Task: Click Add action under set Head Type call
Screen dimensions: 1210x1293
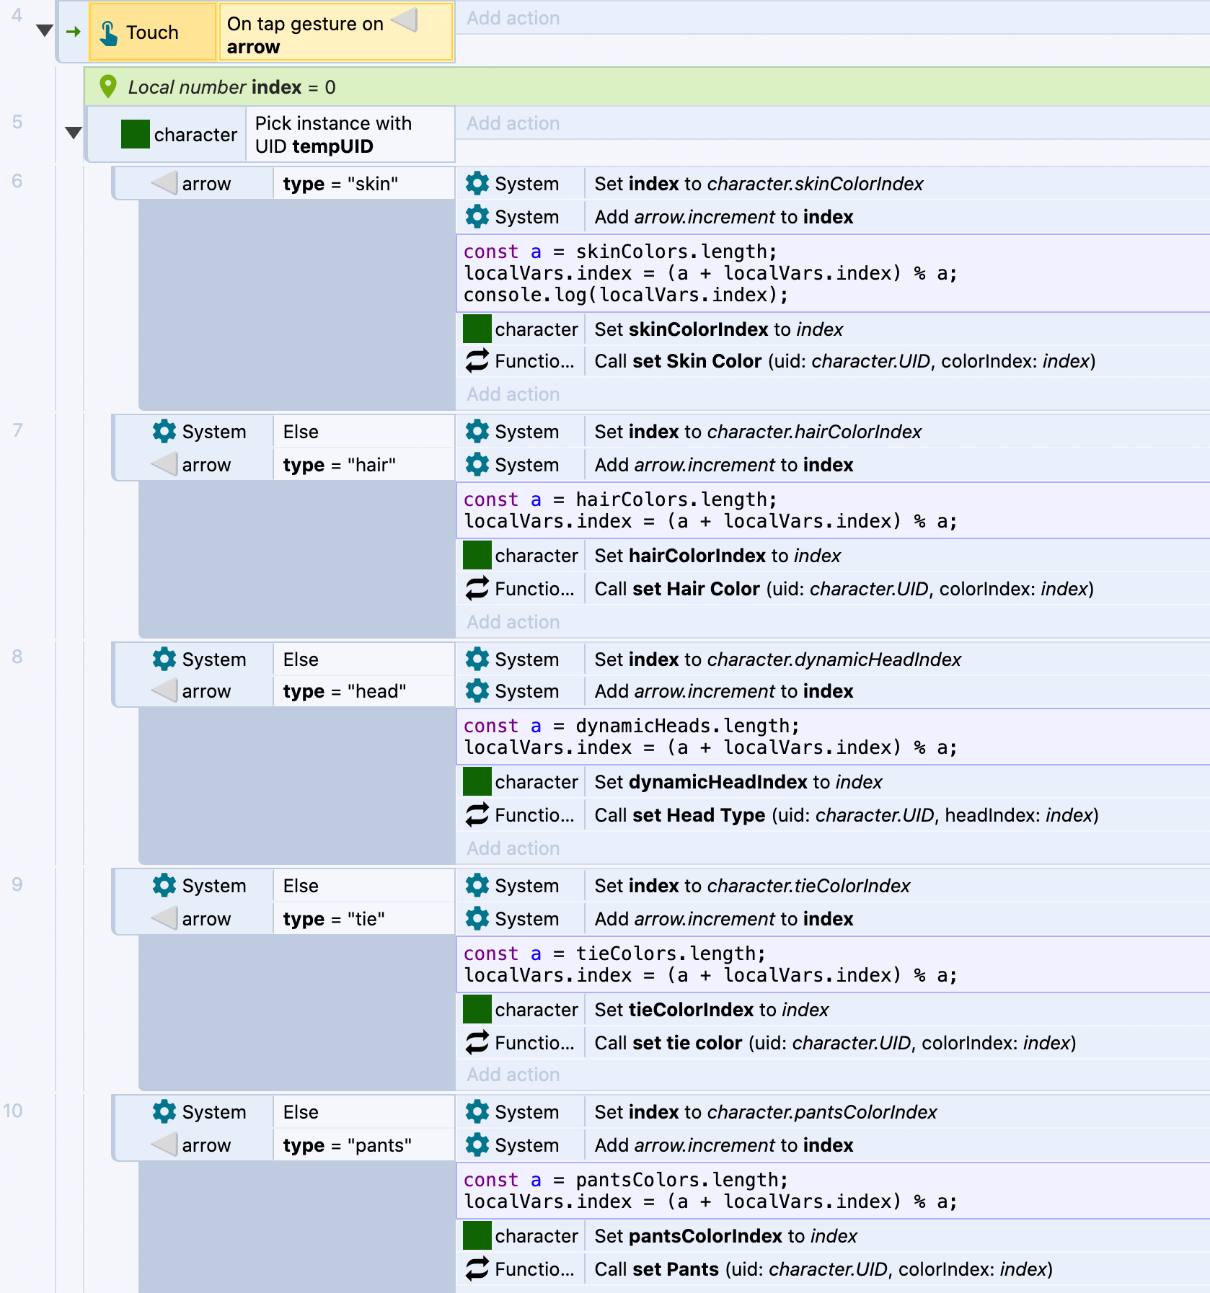Action: [513, 848]
